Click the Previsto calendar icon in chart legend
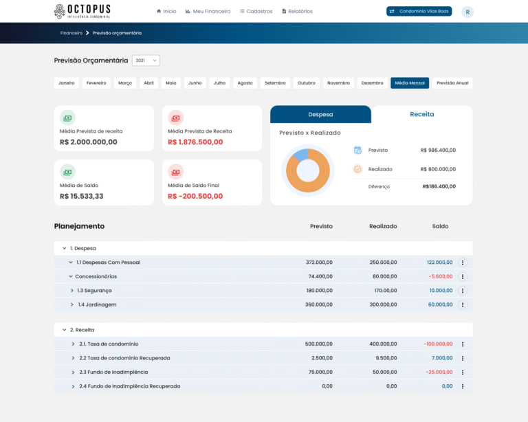The height and width of the screenshot is (422, 528). point(357,150)
